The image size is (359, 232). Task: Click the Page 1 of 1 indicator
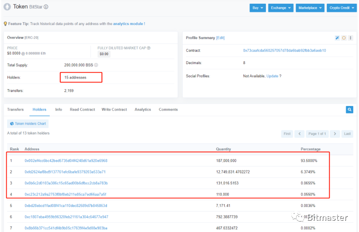317,134
